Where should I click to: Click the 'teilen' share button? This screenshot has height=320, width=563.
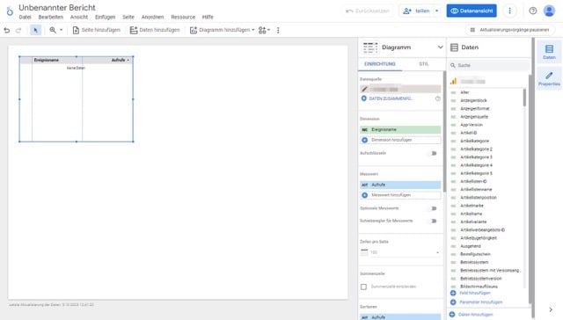point(417,11)
